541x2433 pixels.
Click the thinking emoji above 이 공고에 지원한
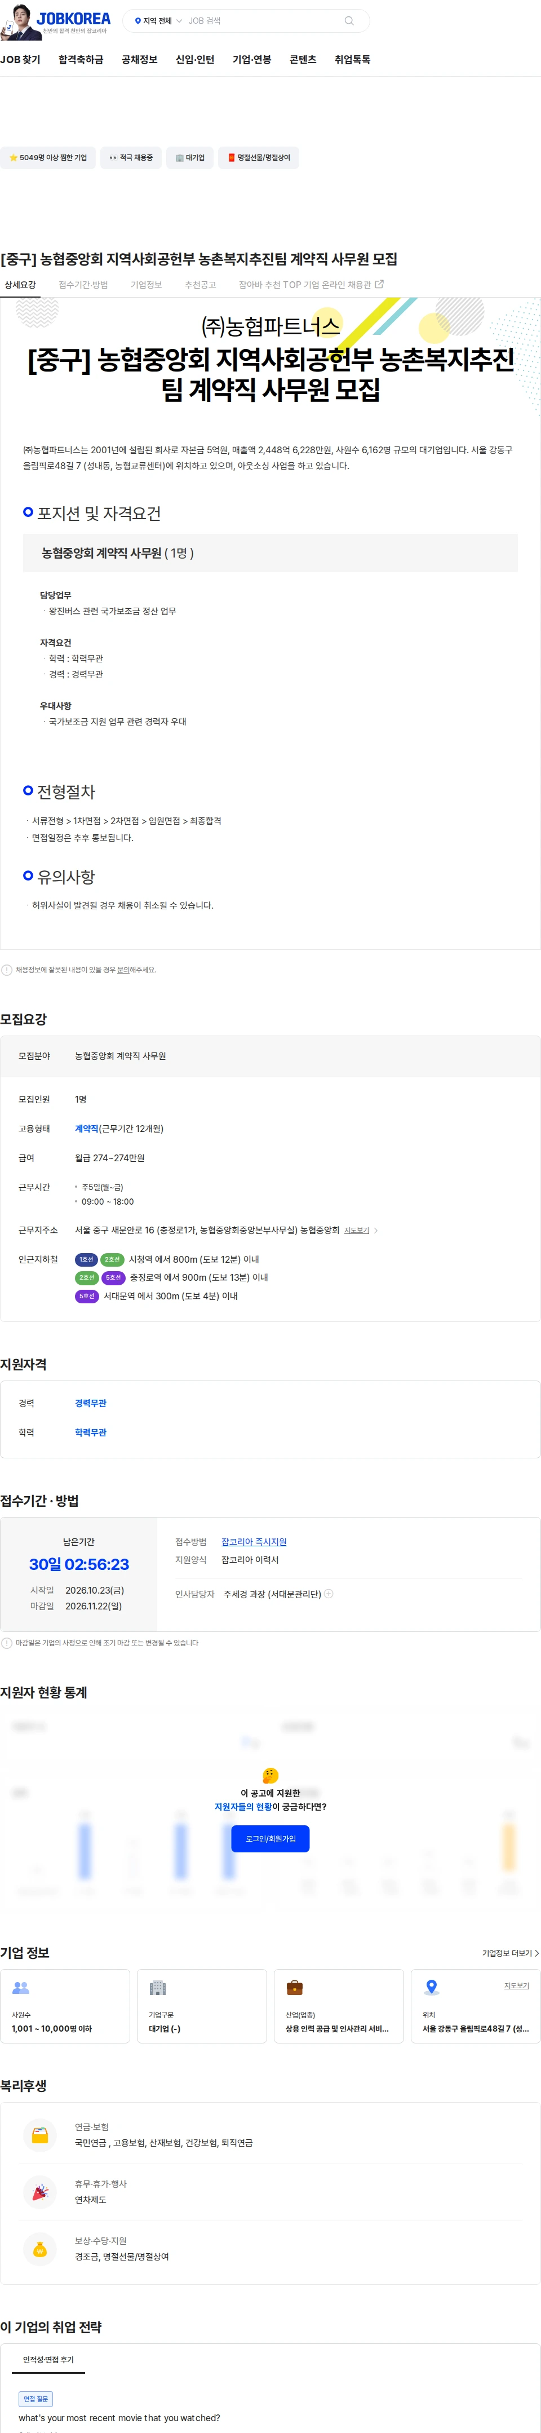271,1775
